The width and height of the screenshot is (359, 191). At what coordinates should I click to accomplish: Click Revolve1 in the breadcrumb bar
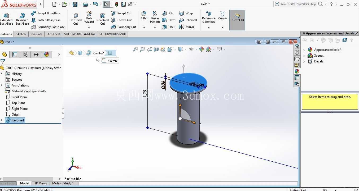pyautogui.click(x=95, y=53)
